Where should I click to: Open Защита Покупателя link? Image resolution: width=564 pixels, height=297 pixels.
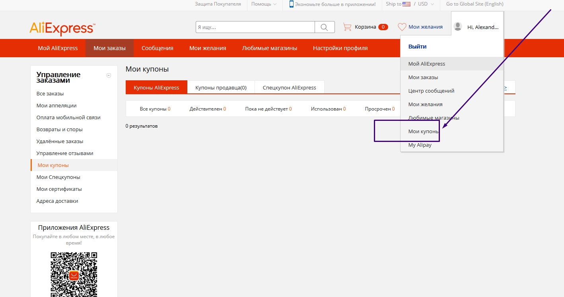[x=218, y=4]
